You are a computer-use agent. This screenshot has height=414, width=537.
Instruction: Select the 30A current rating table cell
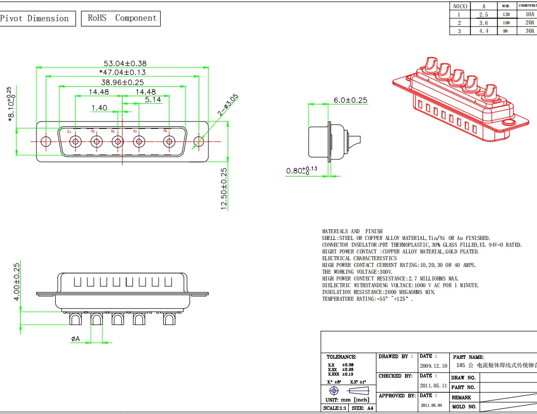pos(529,31)
